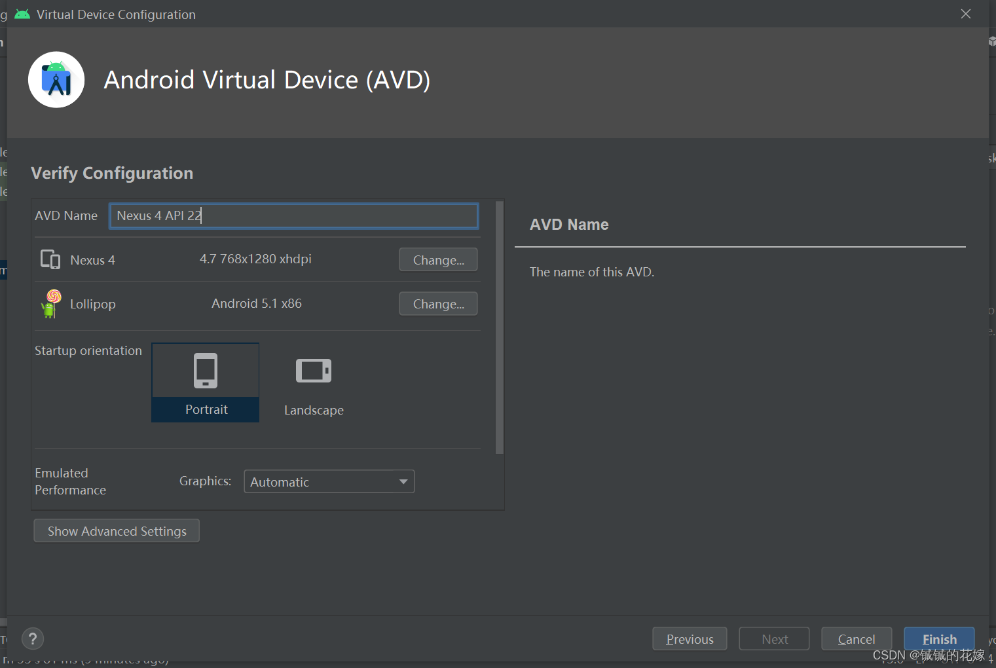This screenshot has height=668, width=996.
Task: Click the Lollipop android icon
Action: pos(50,304)
